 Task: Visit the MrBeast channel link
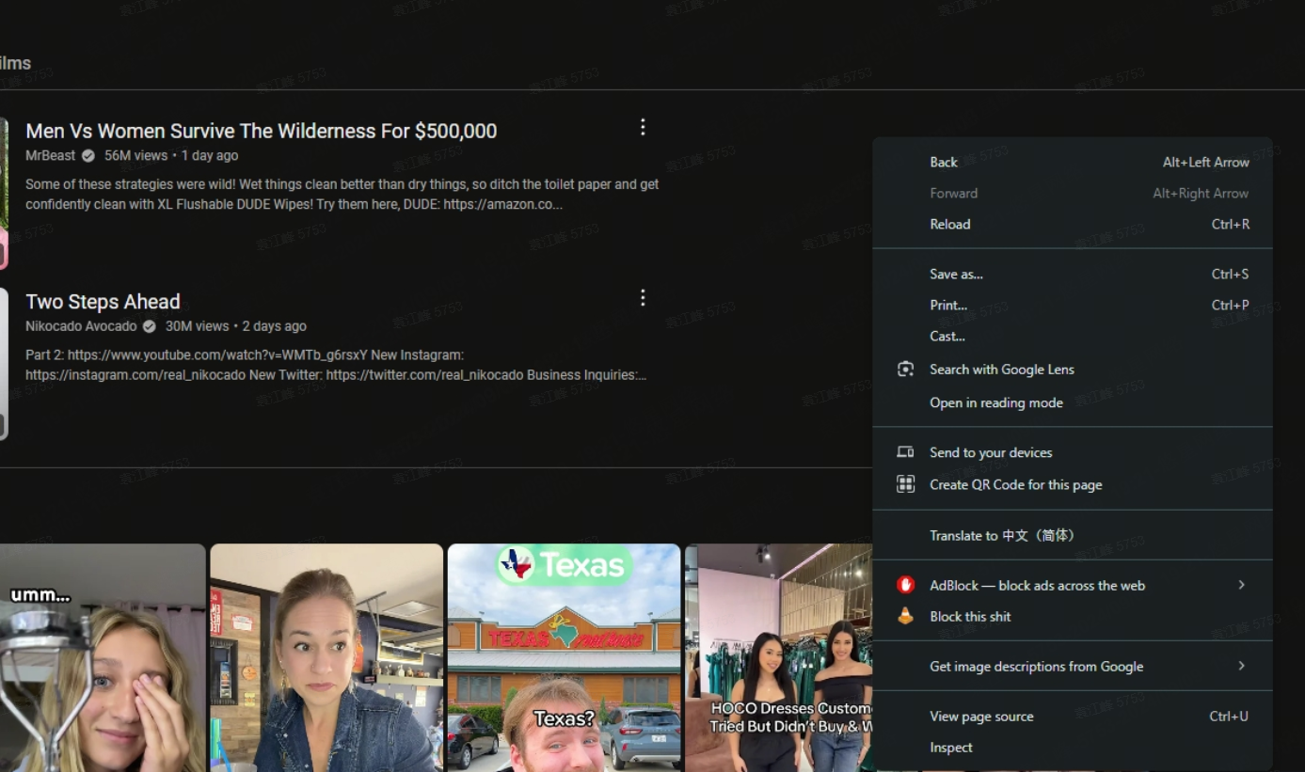pos(50,155)
